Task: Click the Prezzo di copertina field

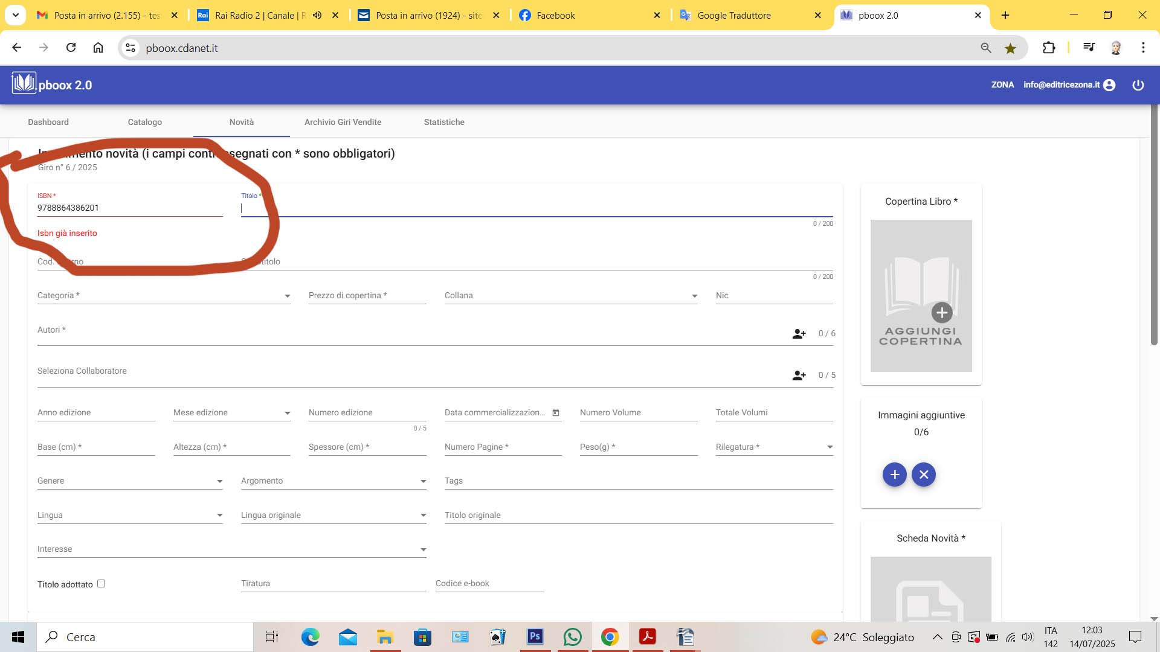Action: coord(367,296)
